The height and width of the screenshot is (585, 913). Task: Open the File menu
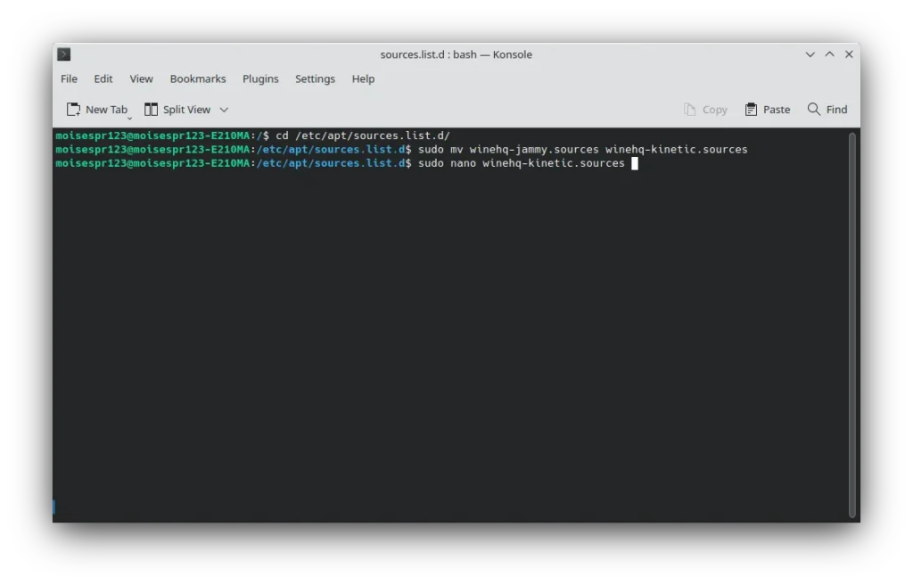coord(69,79)
